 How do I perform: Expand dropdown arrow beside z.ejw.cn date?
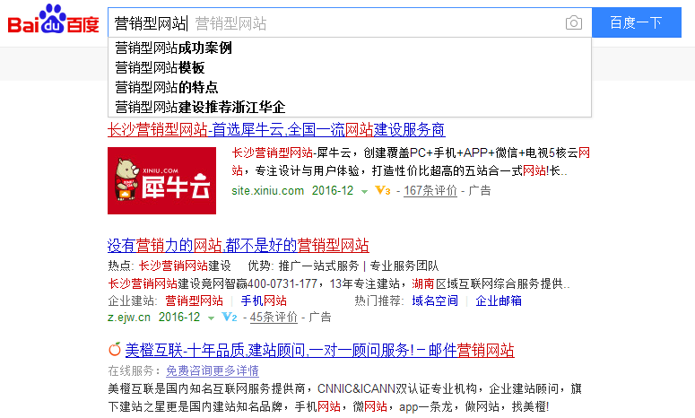[x=211, y=318]
